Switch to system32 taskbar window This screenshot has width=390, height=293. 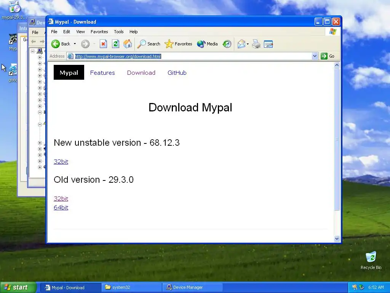point(131,287)
